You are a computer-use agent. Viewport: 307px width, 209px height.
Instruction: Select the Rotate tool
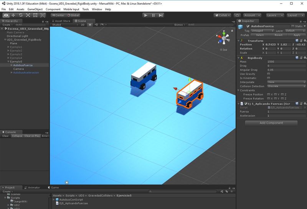pos(21,15)
